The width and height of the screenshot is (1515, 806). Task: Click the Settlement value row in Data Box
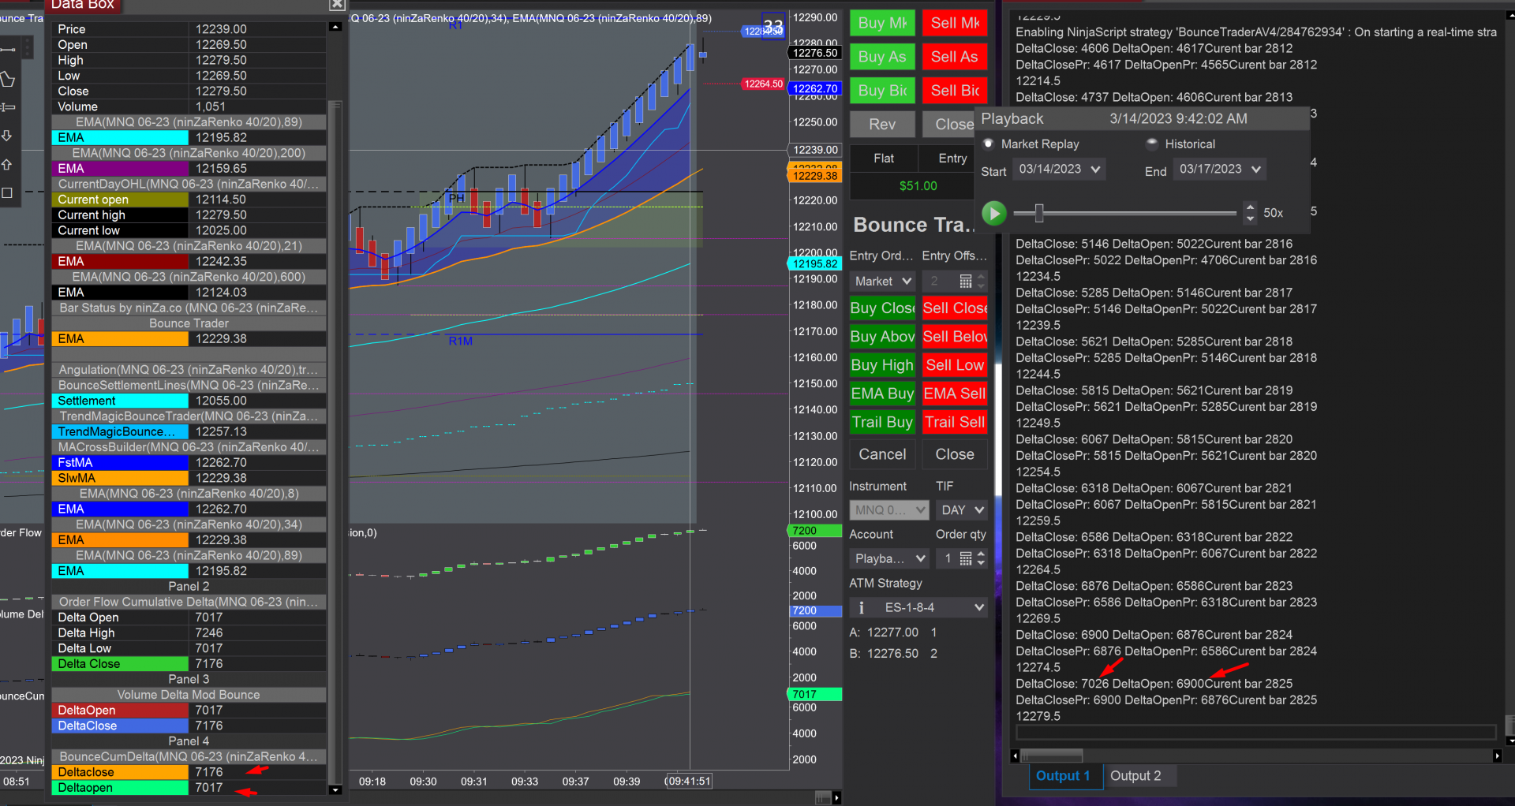tap(189, 401)
